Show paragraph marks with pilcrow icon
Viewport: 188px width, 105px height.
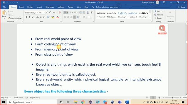click(x=91, y=13)
